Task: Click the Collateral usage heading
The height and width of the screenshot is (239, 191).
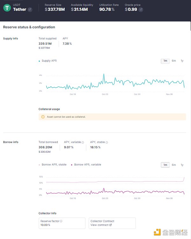Action: tap(49, 109)
